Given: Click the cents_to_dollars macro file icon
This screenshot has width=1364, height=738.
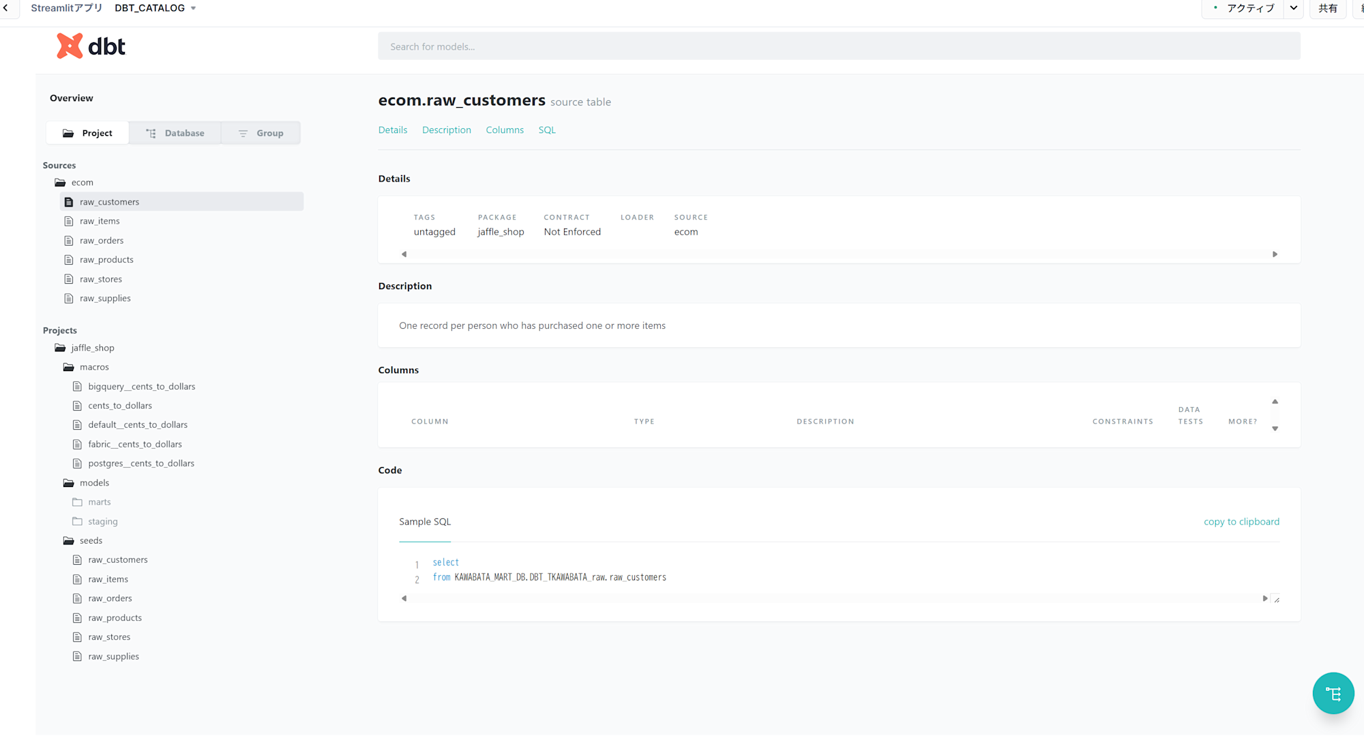Looking at the screenshot, I should coord(77,406).
